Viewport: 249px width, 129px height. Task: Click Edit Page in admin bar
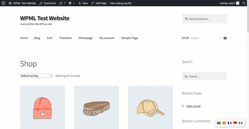pyautogui.click(x=99, y=3)
